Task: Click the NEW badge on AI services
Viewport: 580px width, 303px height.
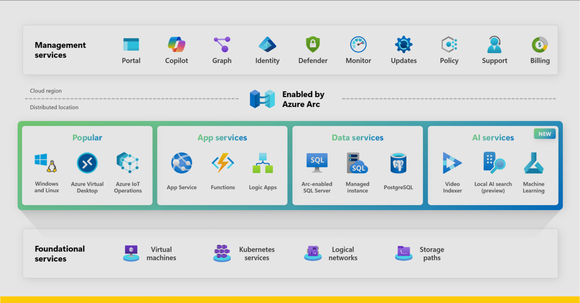Action: (544, 134)
